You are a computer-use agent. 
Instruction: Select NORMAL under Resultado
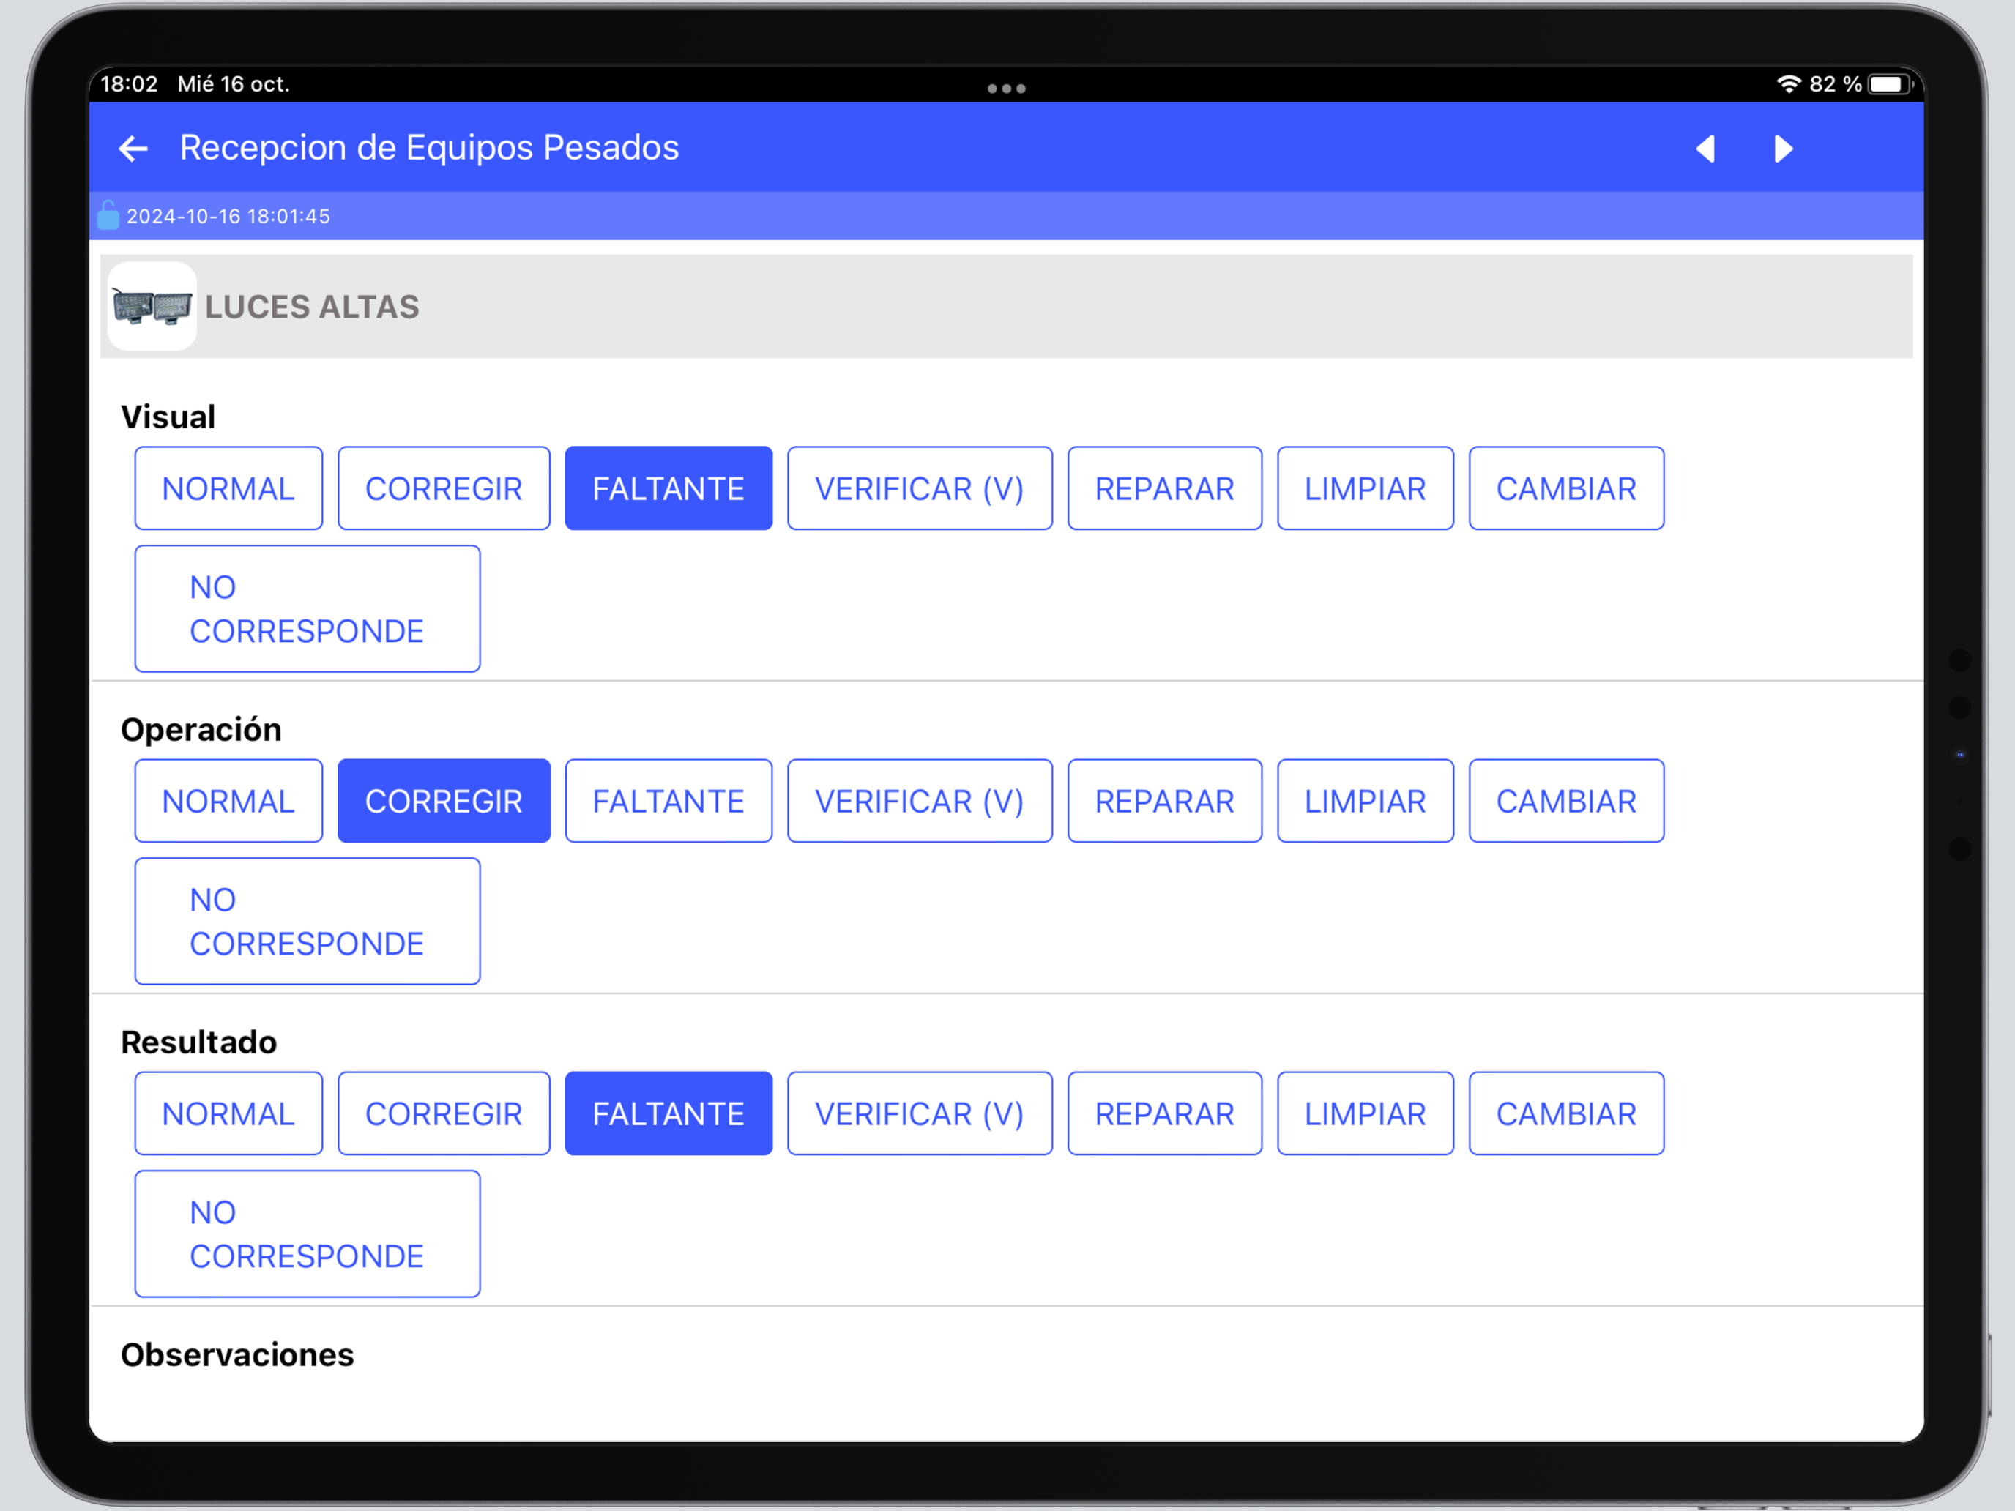[x=228, y=1113]
